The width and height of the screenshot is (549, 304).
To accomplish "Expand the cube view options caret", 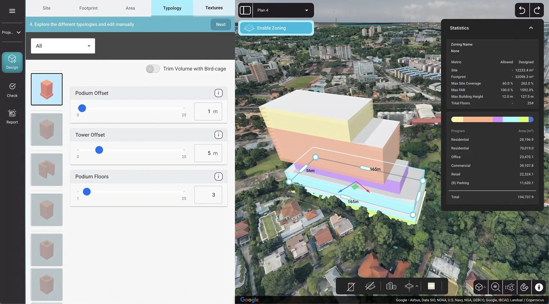I will pyautogui.click(x=485, y=287).
